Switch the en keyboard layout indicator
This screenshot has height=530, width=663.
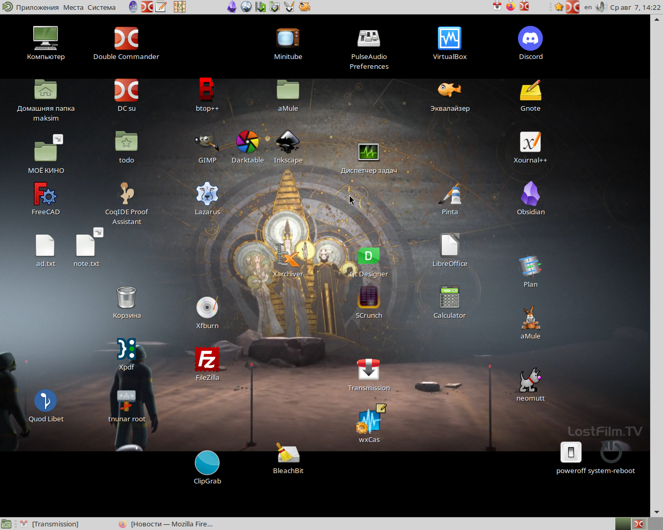pyautogui.click(x=588, y=7)
